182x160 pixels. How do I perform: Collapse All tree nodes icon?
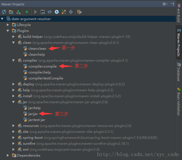point(71,12)
